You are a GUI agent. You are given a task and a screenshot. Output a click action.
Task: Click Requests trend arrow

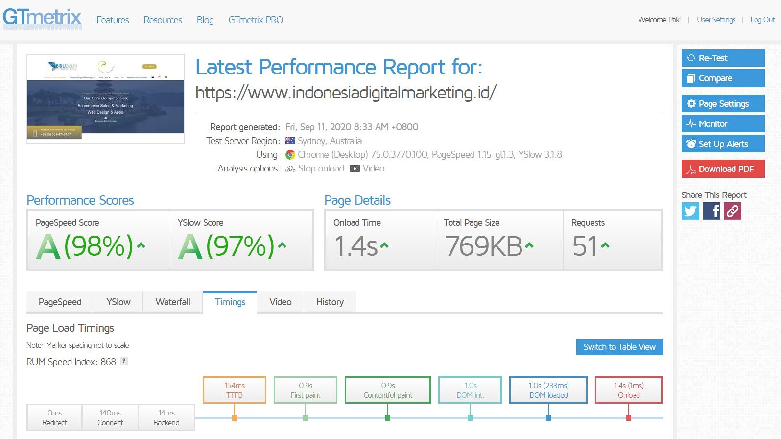605,245
